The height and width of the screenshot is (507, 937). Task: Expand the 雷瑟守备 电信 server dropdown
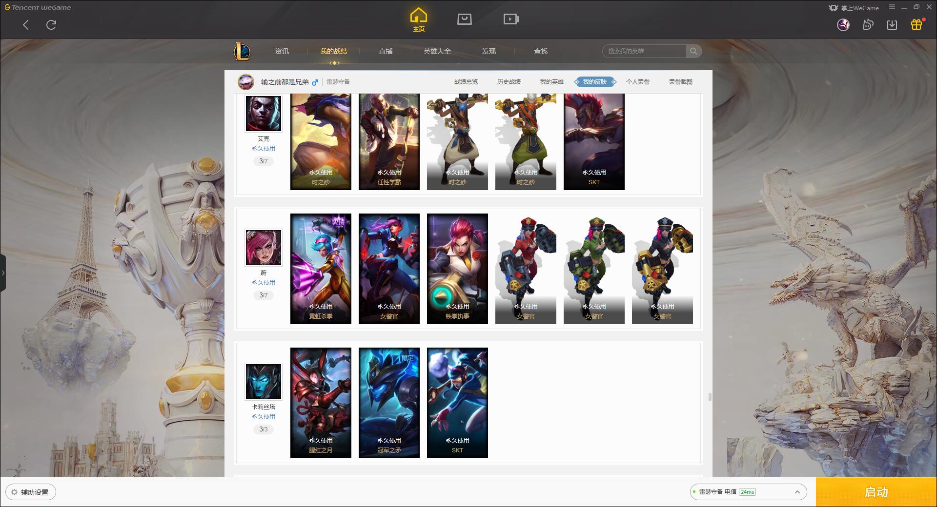point(748,492)
